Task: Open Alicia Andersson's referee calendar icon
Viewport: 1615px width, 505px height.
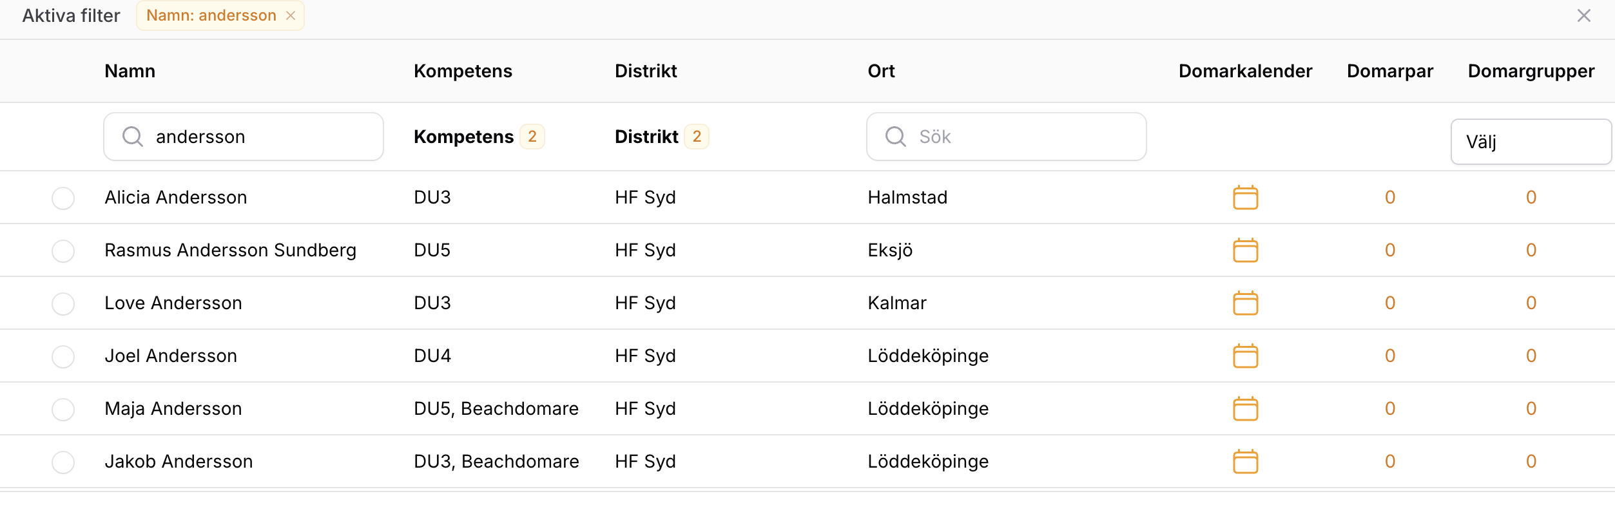Action: click(1245, 197)
